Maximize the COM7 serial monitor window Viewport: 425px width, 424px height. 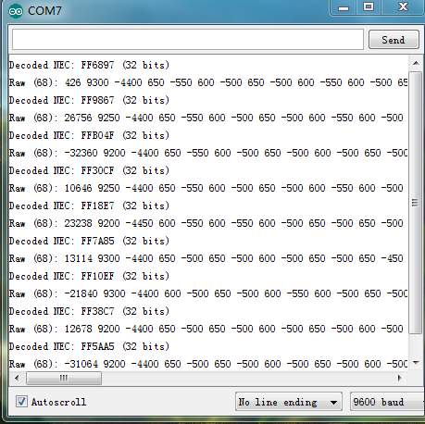369,7
